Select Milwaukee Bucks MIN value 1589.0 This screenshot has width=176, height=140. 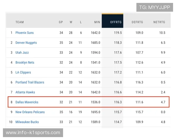coord(96,122)
